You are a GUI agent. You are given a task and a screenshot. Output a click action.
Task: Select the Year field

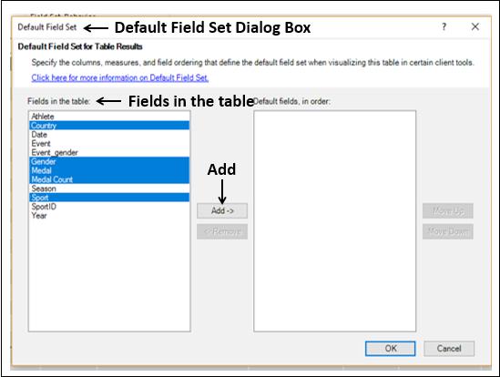pos(109,215)
